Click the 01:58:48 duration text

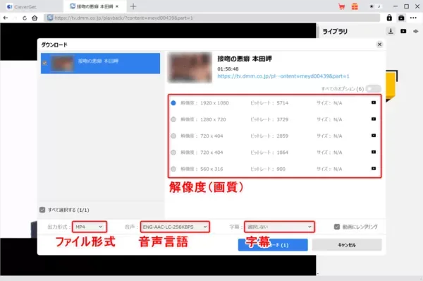click(228, 69)
